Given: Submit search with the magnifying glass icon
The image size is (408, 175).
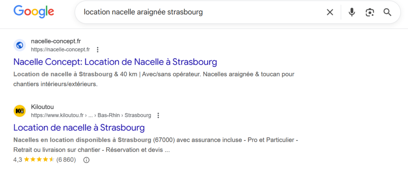Looking at the screenshot, I should click(387, 12).
